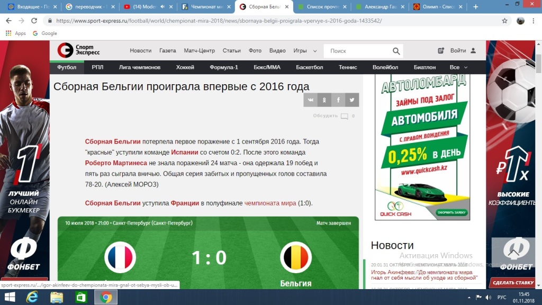Click the Chrome taskbar icon
The width and height of the screenshot is (542, 305).
(106, 297)
